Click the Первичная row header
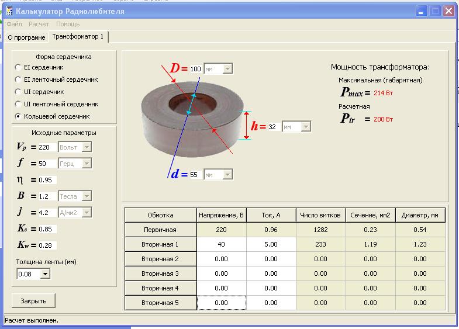The image size is (459, 329). point(160,230)
